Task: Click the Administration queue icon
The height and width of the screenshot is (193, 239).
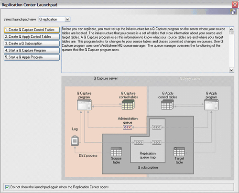Action: [128, 127]
